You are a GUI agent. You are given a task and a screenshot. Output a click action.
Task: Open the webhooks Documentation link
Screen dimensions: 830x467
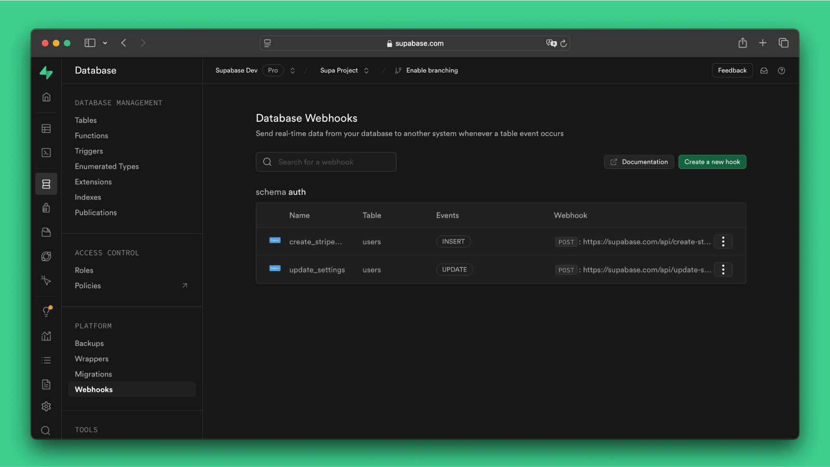click(x=639, y=162)
